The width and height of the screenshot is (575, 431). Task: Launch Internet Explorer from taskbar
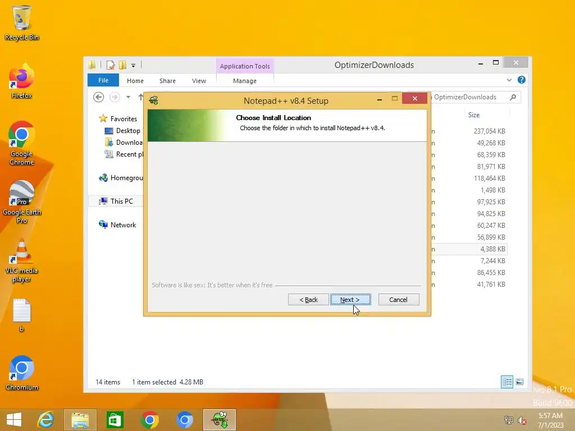pos(46,420)
